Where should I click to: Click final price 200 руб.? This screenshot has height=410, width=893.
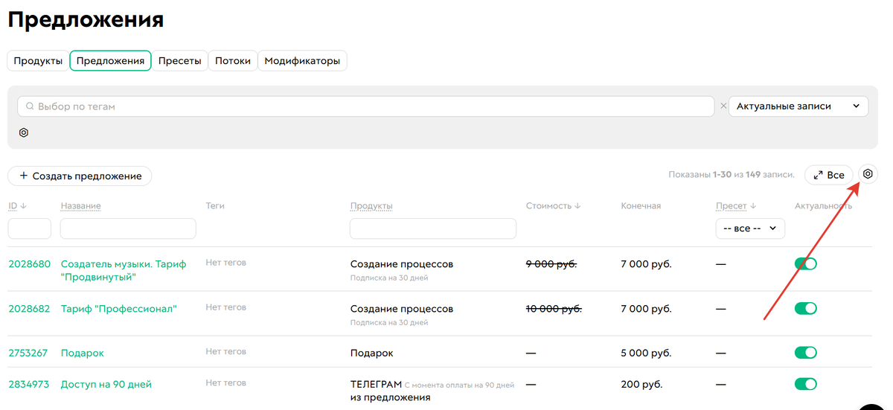coord(641,384)
